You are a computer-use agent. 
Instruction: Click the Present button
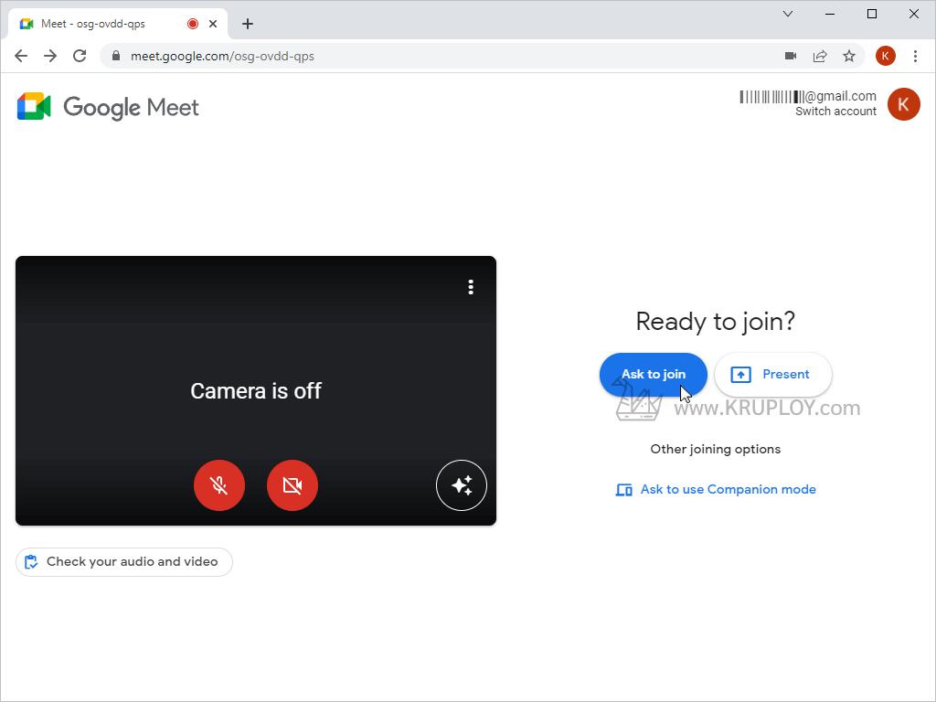[x=773, y=374]
